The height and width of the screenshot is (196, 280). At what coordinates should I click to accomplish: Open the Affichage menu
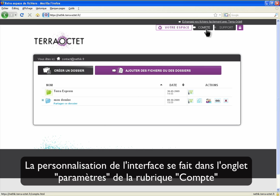(27, 8)
